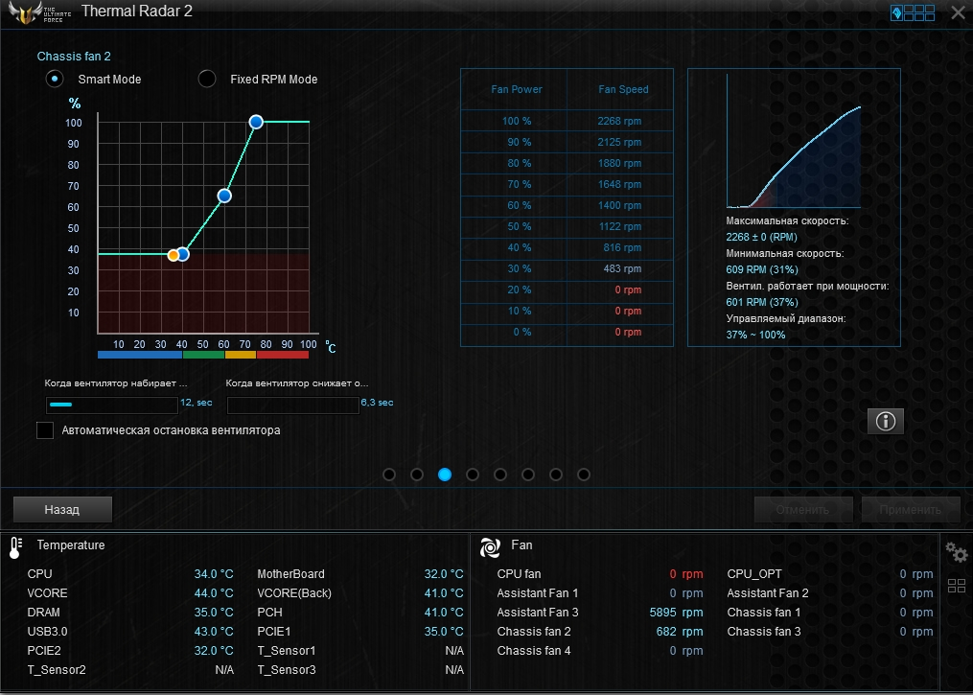This screenshot has width=973, height=695.
Task: Close the Thermal Radar 2 window
Action: (x=958, y=12)
